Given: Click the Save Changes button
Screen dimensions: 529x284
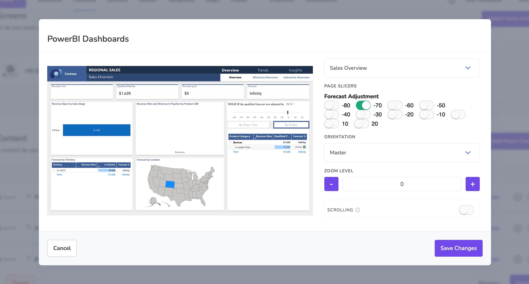Looking at the screenshot, I should tap(458, 248).
